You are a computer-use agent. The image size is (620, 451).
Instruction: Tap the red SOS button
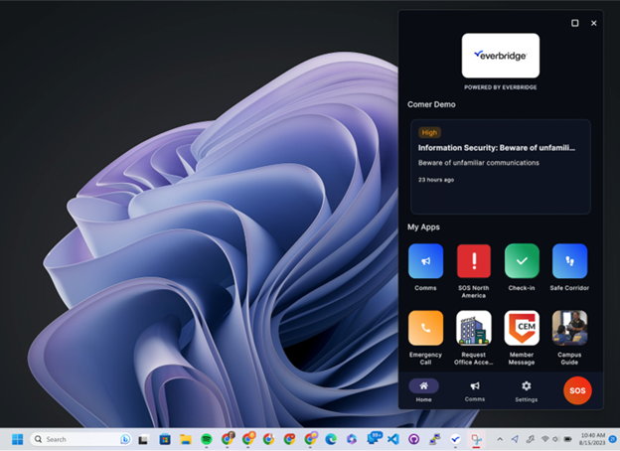tap(577, 390)
